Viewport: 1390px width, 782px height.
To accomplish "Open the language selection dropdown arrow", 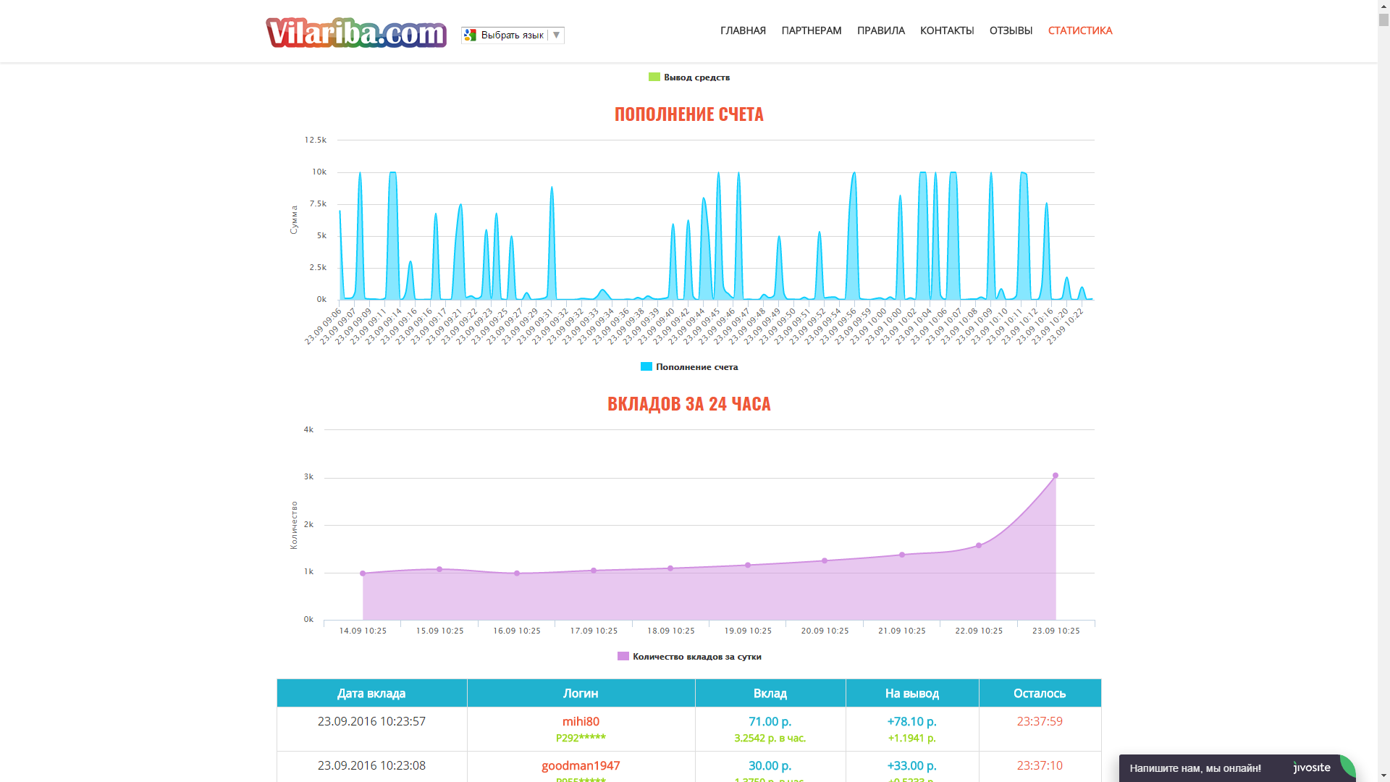I will point(556,35).
